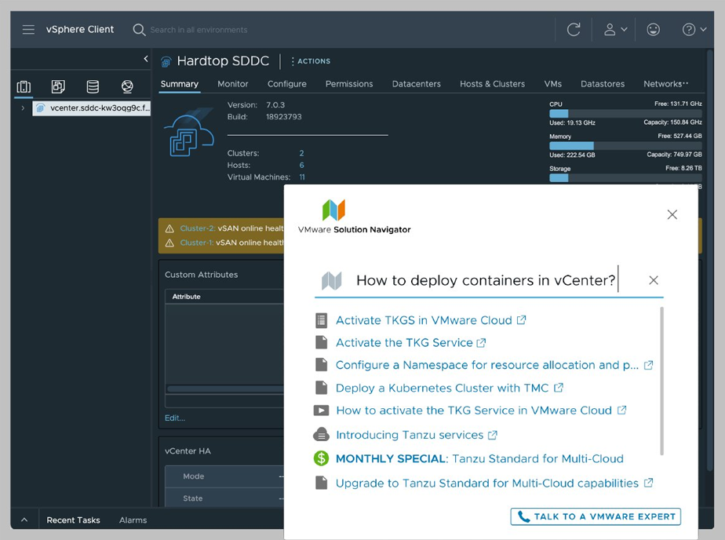The height and width of the screenshot is (540, 725).
Task: Click the TALK TO A VMWARE EXPERT button
Action: [x=595, y=516]
